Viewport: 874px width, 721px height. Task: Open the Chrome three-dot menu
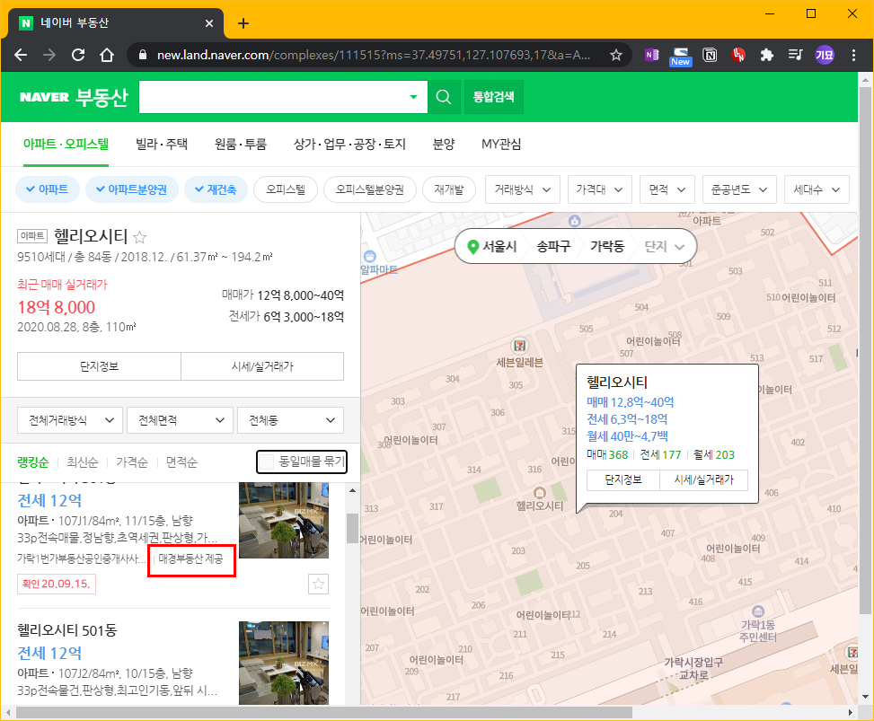(x=853, y=55)
